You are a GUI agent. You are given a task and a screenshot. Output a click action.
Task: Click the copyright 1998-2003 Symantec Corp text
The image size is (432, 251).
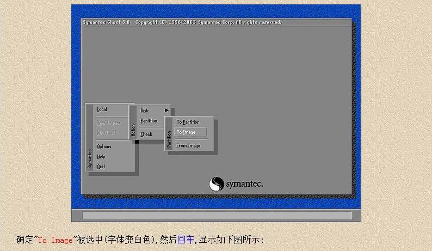[208, 22]
